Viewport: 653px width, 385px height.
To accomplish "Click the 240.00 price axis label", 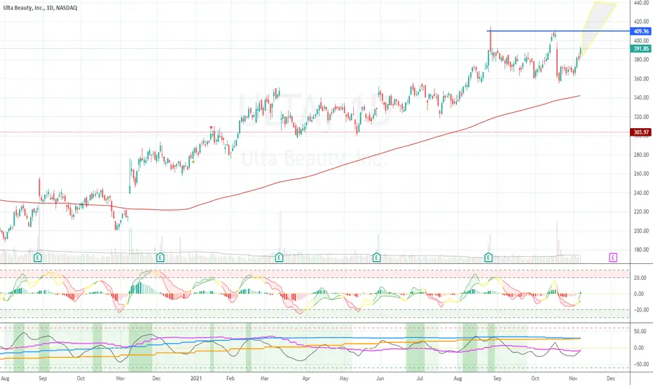I will pyautogui.click(x=641, y=193).
